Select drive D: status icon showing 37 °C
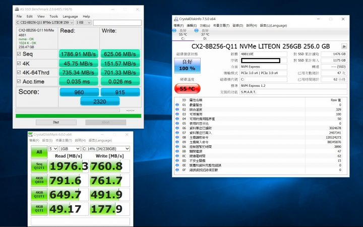The image size is (363, 227). click(x=197, y=31)
